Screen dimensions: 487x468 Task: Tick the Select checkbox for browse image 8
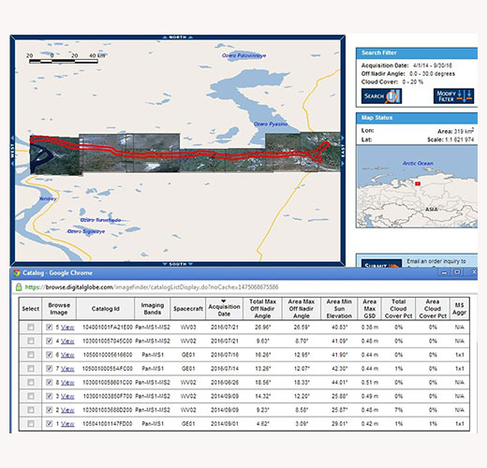click(31, 382)
